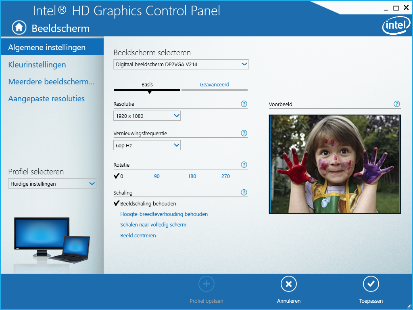Minimize the control panel window

click(x=386, y=9)
